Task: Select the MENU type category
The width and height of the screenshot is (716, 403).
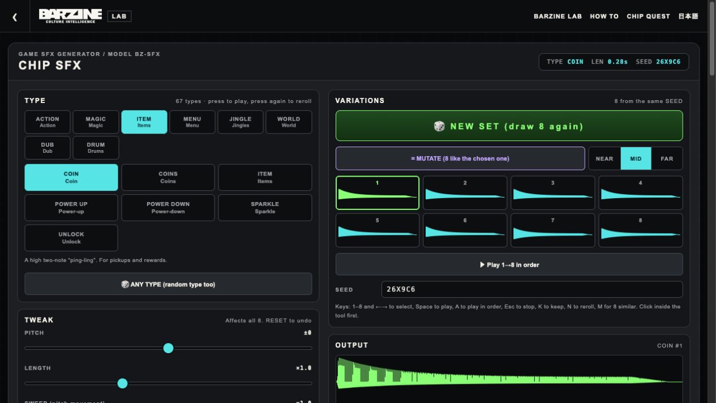Action: [x=192, y=122]
